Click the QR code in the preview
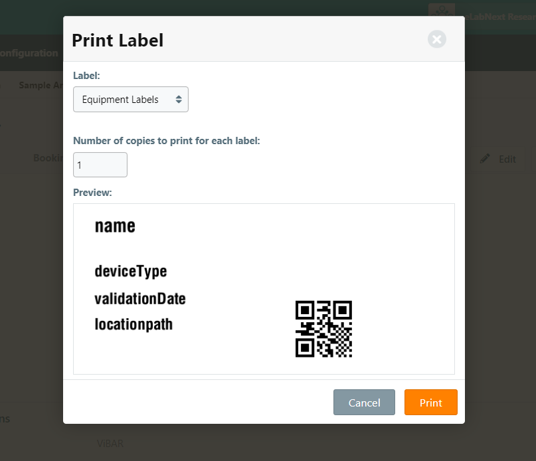This screenshot has width=536, height=461. (323, 329)
